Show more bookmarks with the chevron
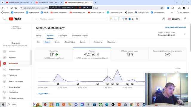Viewport: 191px width, 107px height. (172, 12)
